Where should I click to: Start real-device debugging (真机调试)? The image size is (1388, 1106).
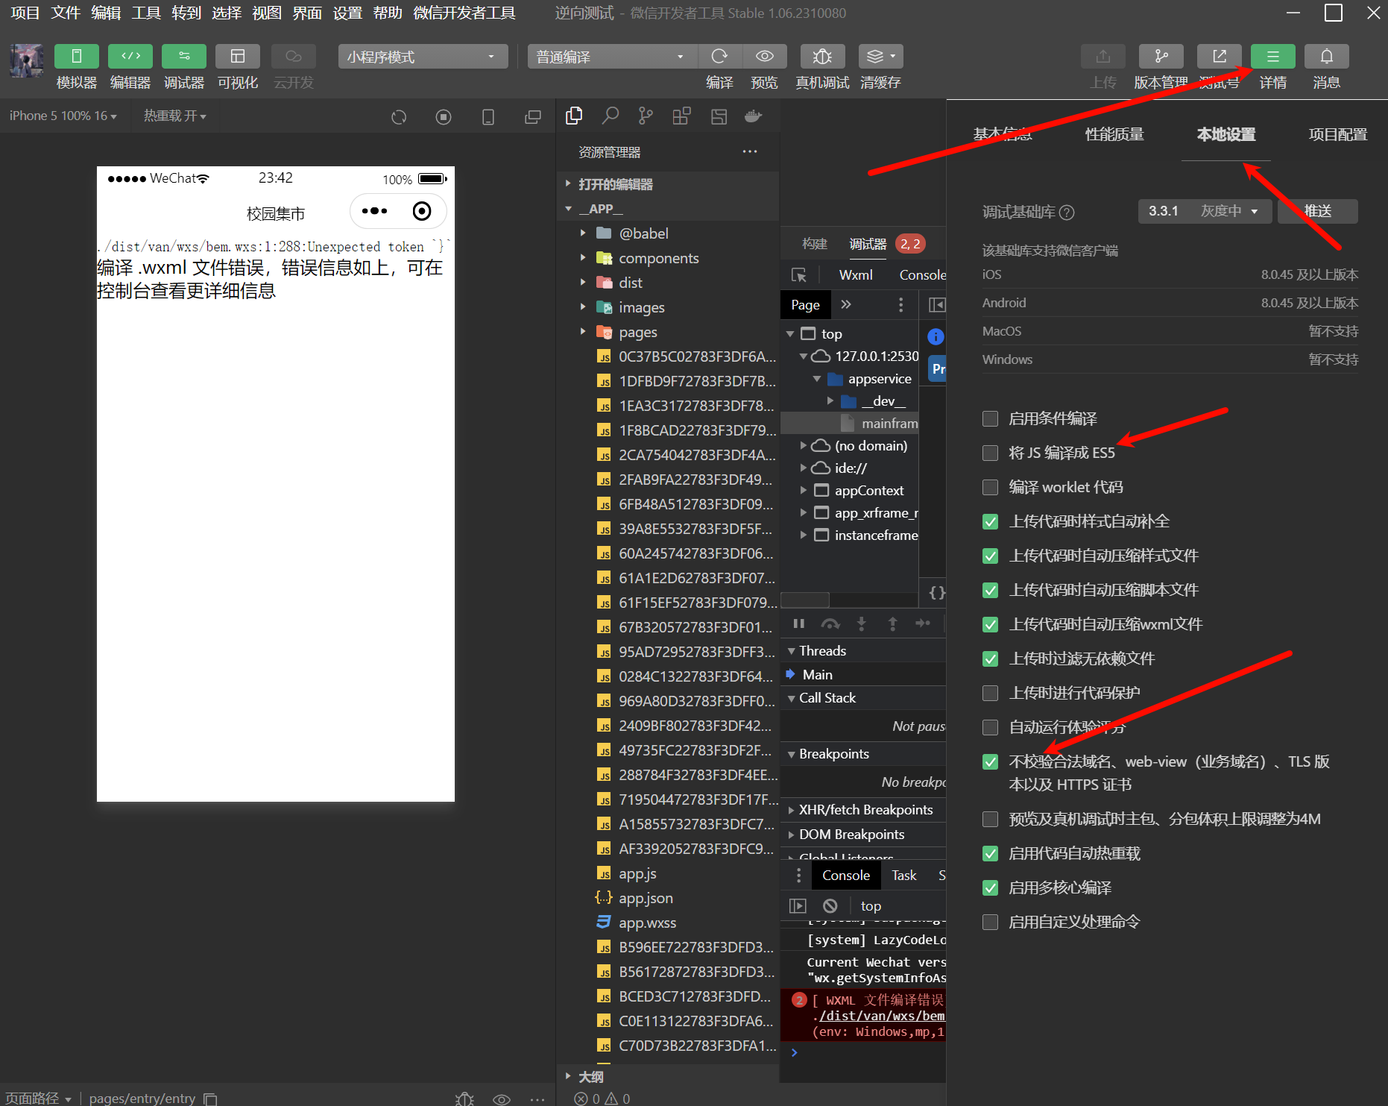click(822, 57)
